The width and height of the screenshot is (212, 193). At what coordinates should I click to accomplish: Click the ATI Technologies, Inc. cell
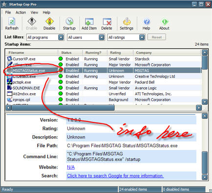[153, 94]
